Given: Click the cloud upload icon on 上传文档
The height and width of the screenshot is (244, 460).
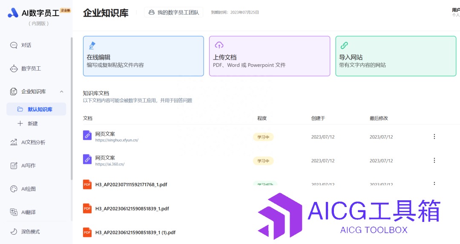Looking at the screenshot, I should pos(219,45).
